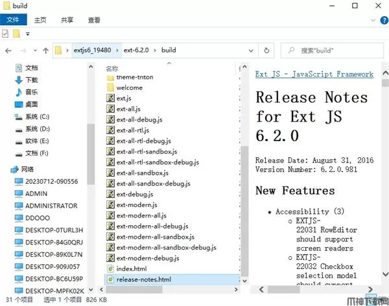
Task: Sort by the 名称 column header
Action: click(112, 69)
